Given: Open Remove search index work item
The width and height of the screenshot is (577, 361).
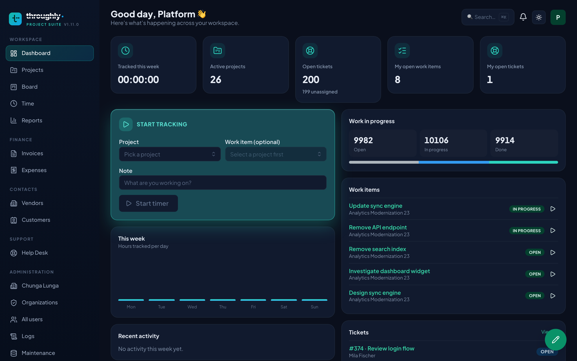Looking at the screenshot, I should click(377, 249).
